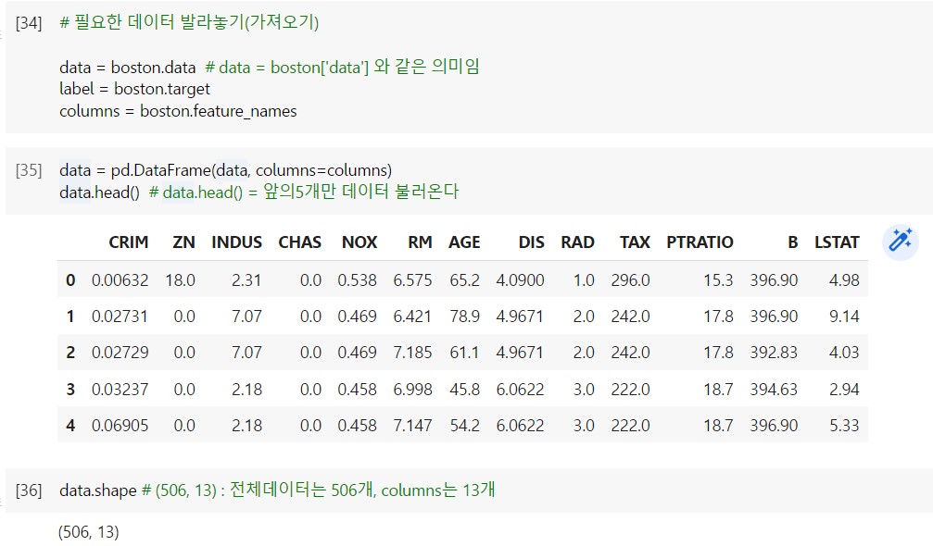
Task: Click the RAD column header
Action: [x=578, y=242]
